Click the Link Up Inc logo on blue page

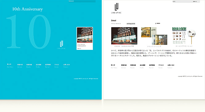coord(61,45)
